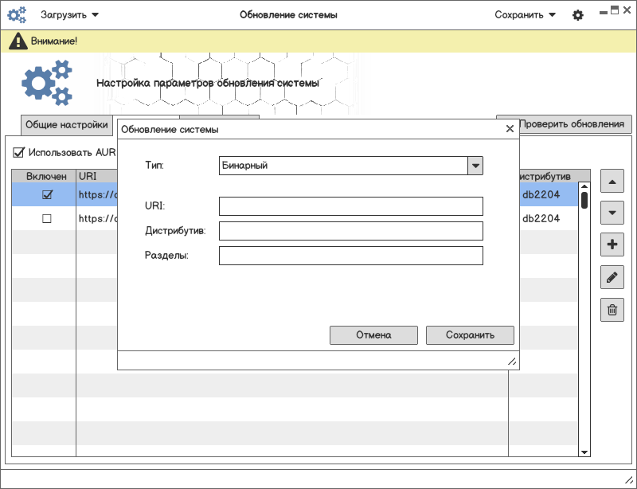Switch to the Общие настройки tab
637x489 pixels.
(66, 125)
